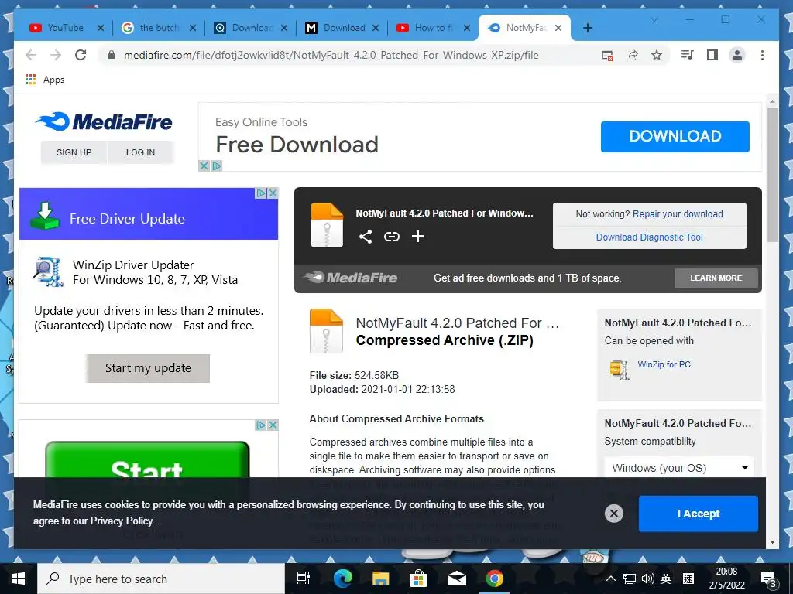
Task: Open the Windows Start menu
Action: click(19, 579)
